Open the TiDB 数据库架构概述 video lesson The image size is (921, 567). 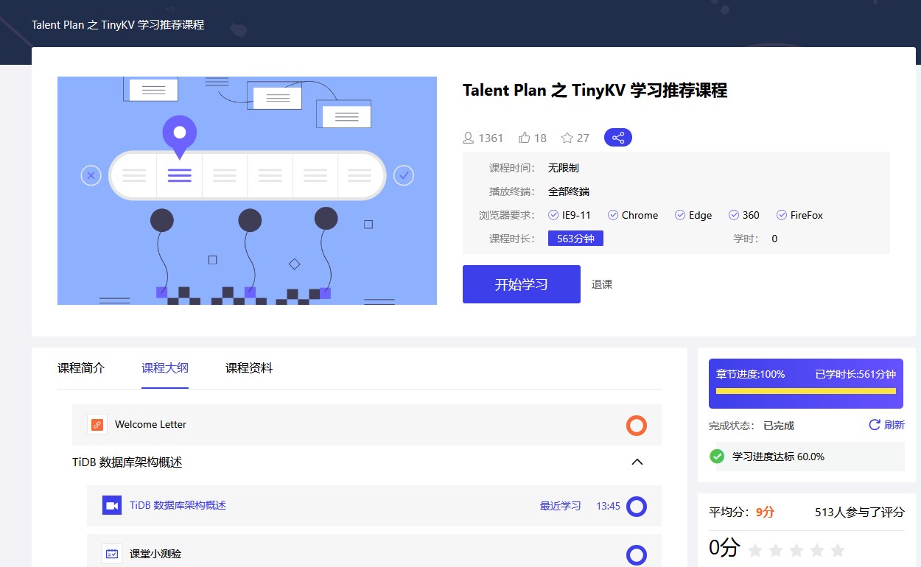(374, 506)
